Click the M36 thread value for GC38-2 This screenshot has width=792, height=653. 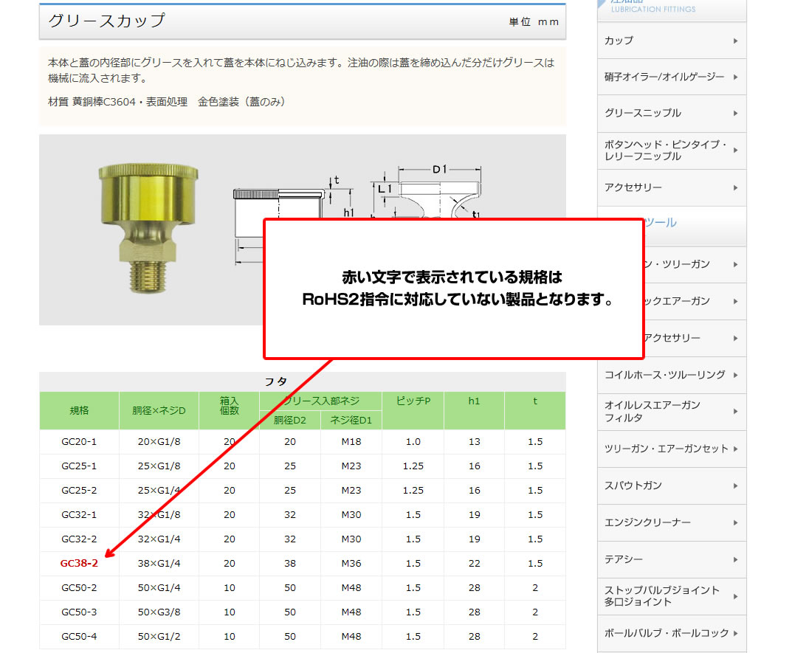[351, 563]
